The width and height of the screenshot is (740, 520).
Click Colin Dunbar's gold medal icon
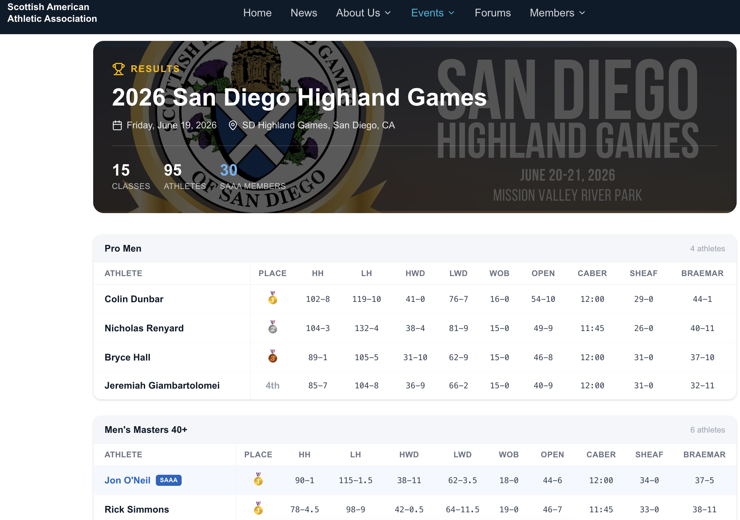coord(273,298)
